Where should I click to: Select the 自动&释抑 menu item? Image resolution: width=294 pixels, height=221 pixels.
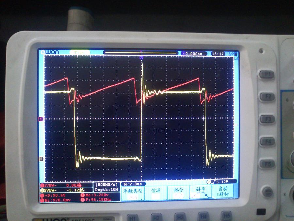pyautogui.click(x=223, y=191)
